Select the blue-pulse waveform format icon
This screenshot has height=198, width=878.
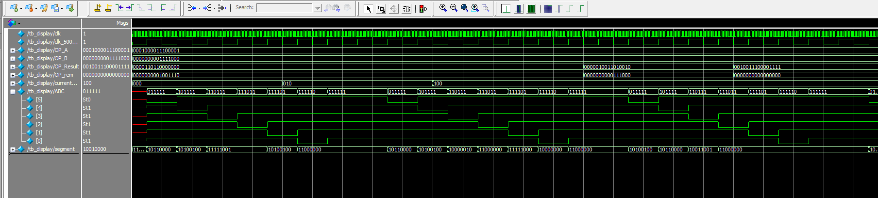[x=519, y=8]
